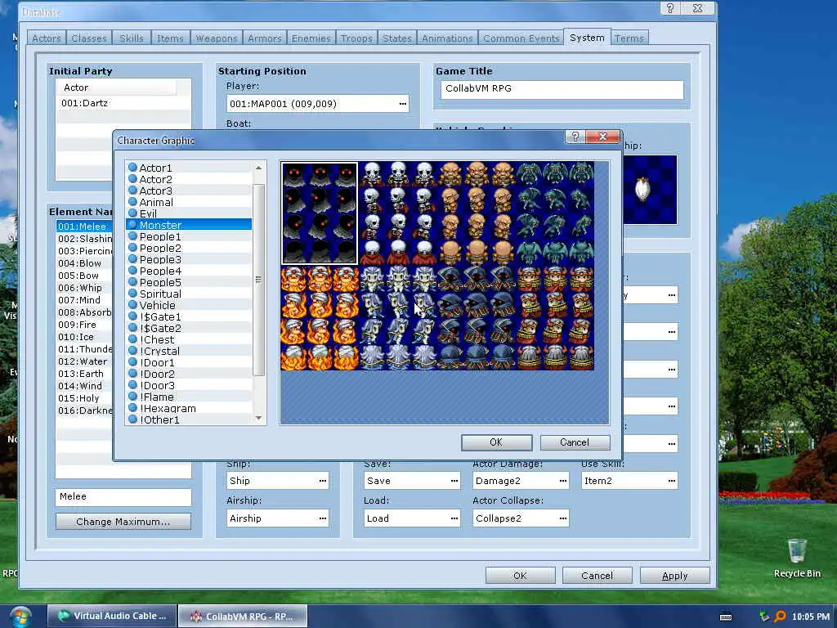Screen dimensions: 837x628
Task: Select the Monster graphic file
Action: point(189,225)
